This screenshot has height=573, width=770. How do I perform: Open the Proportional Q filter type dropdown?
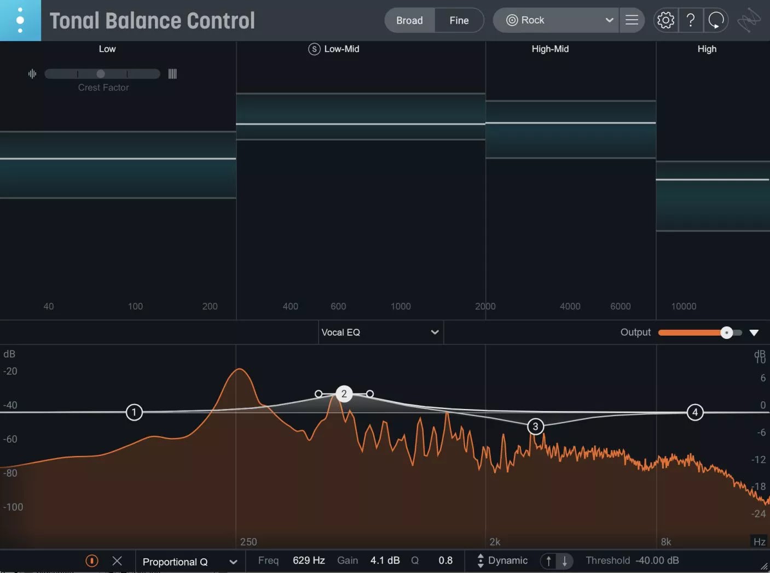point(189,562)
